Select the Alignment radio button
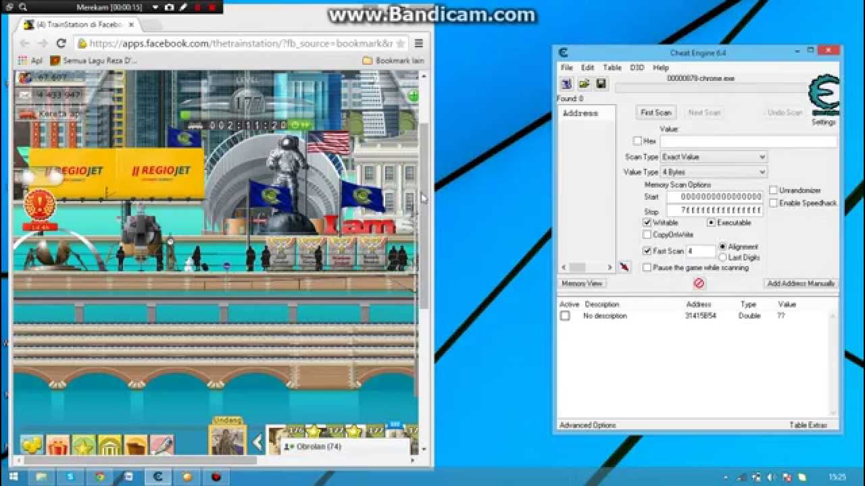The image size is (865, 486). pyautogui.click(x=723, y=247)
